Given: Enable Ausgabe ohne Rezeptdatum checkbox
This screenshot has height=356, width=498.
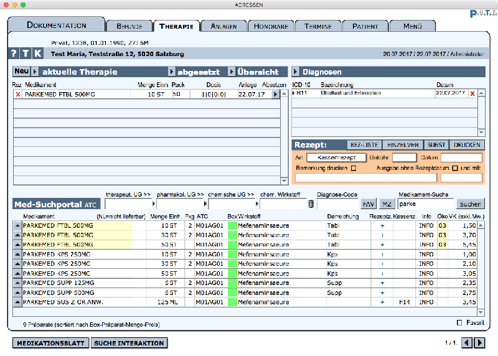Looking at the screenshot, I should pos(455,168).
